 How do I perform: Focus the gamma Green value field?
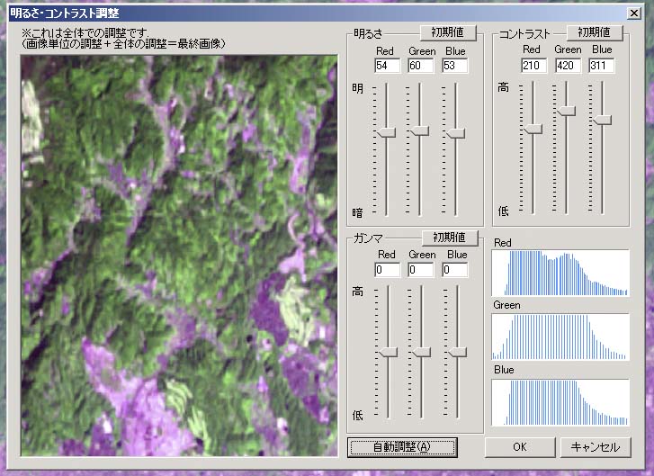[421, 270]
